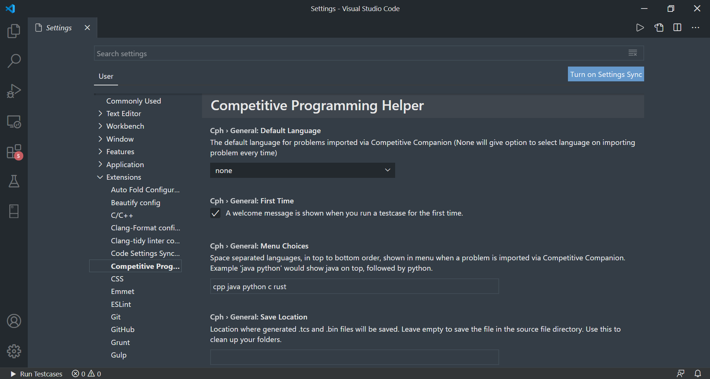
Task: Open the Search view icon
Action: pyautogui.click(x=14, y=61)
